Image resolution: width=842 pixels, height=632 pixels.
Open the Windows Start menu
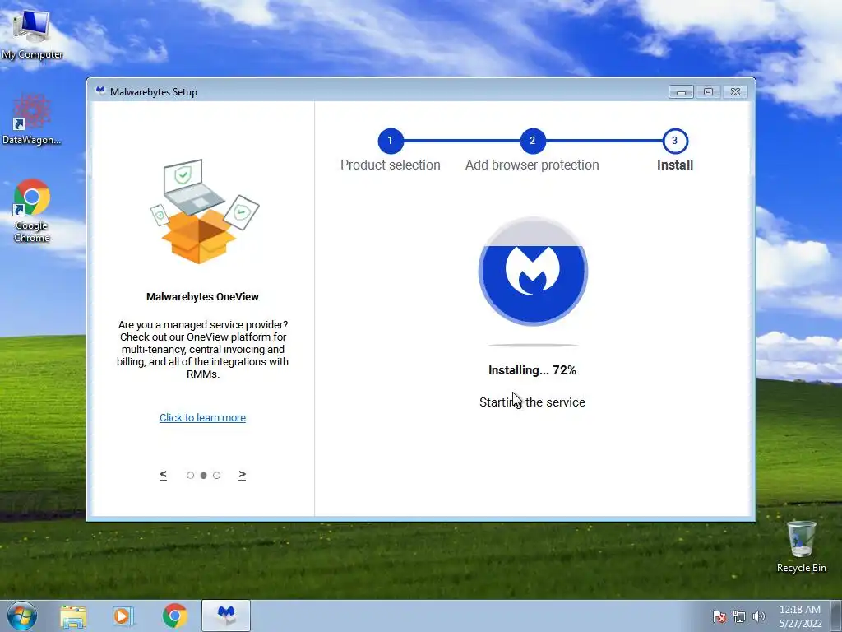[x=22, y=616]
